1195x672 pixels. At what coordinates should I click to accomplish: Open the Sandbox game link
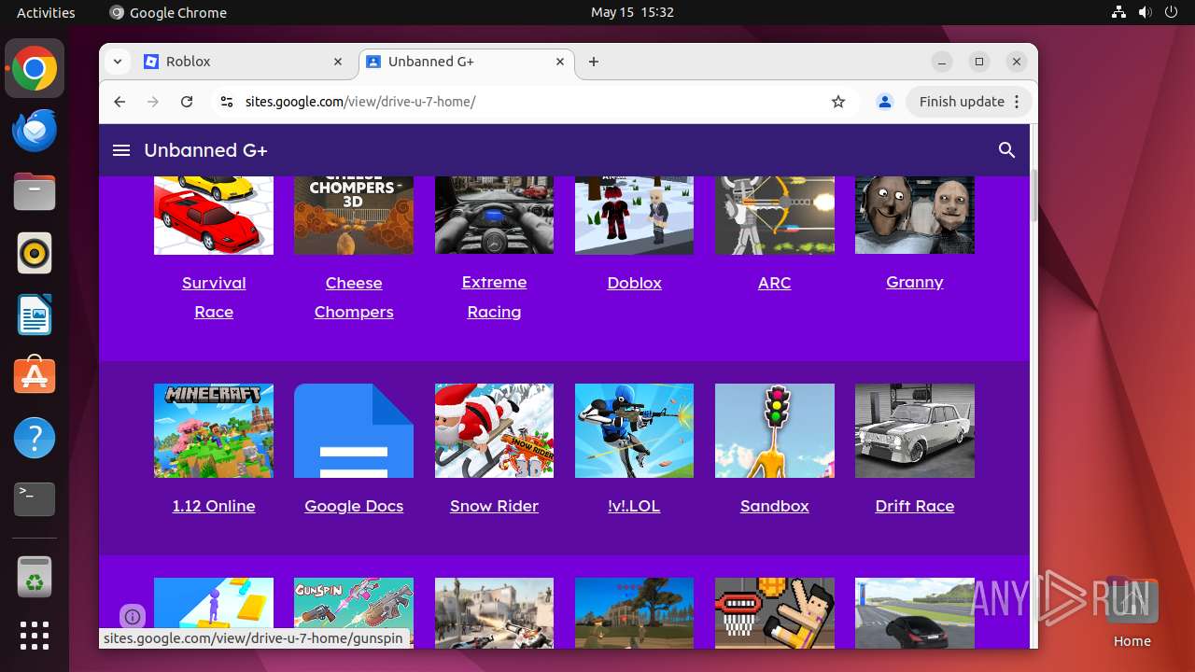(x=774, y=506)
